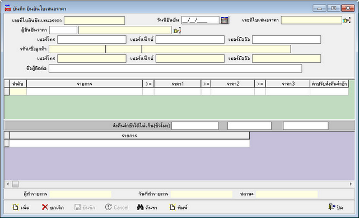Click the horizontal scrollbar right arrow

pos(351,184)
